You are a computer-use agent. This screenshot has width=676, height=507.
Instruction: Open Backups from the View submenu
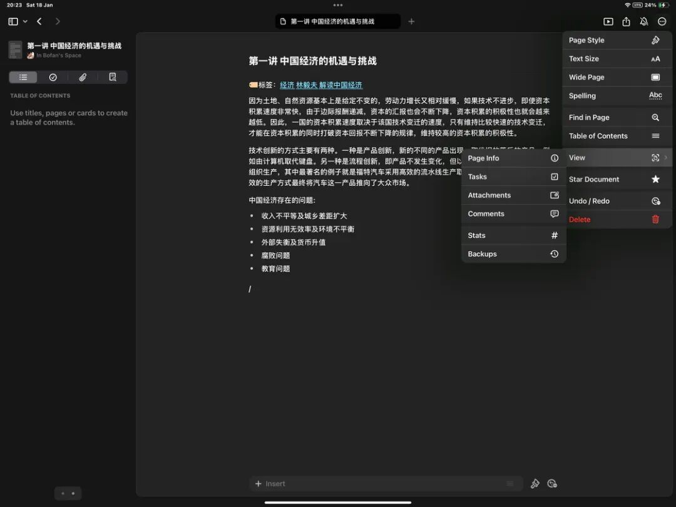513,254
